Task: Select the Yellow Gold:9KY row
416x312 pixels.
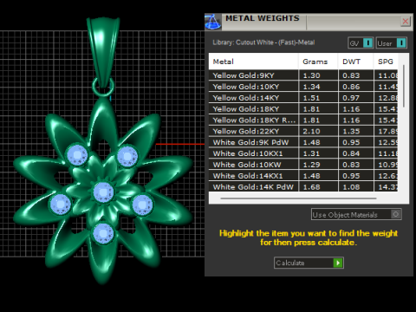Action: [x=303, y=75]
